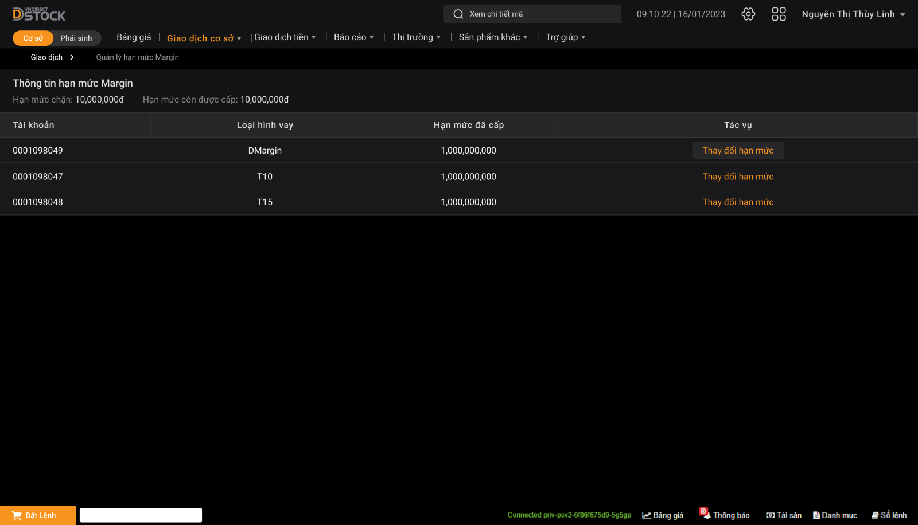Expand the Giao dịch tiền menu
Screen dimensions: 918x525
click(285, 37)
